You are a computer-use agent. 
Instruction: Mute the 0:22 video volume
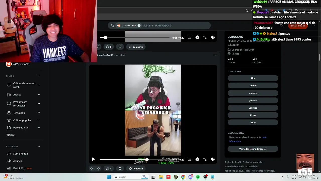213,37
